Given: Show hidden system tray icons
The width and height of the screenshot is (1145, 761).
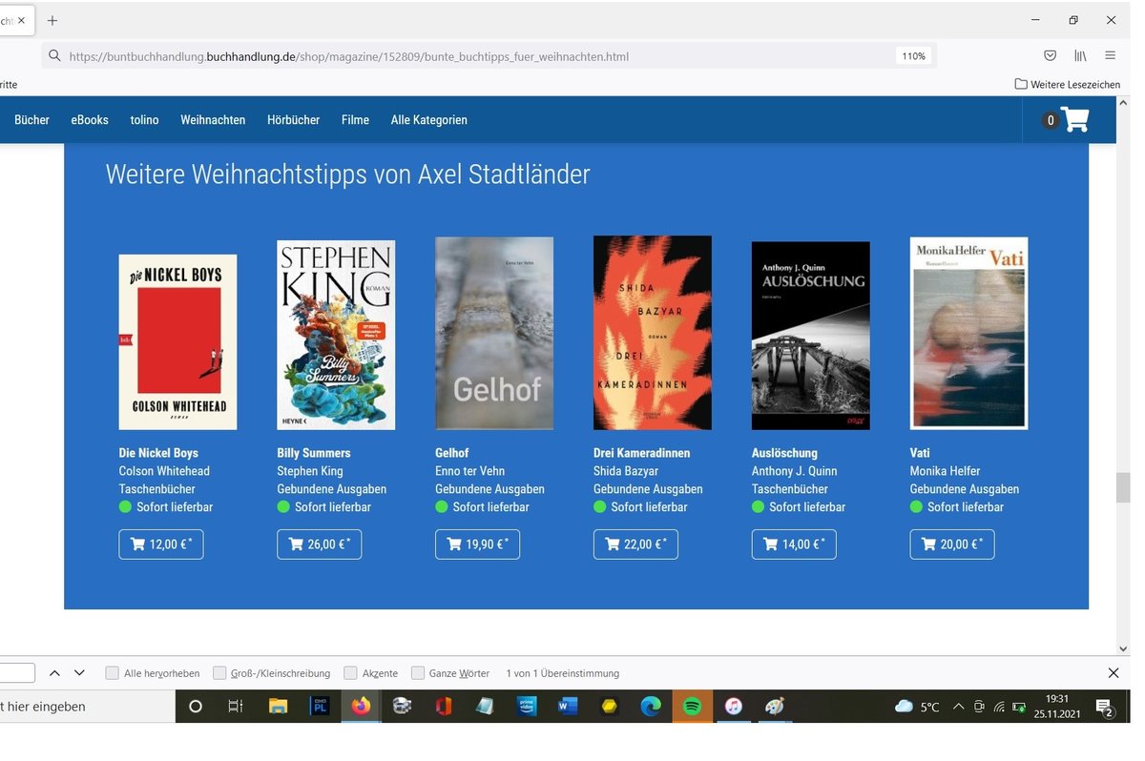Looking at the screenshot, I should point(958,707).
